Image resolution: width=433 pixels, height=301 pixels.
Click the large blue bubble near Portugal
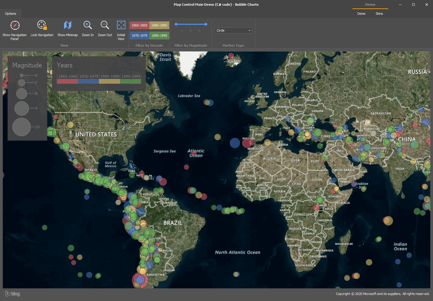click(x=235, y=143)
